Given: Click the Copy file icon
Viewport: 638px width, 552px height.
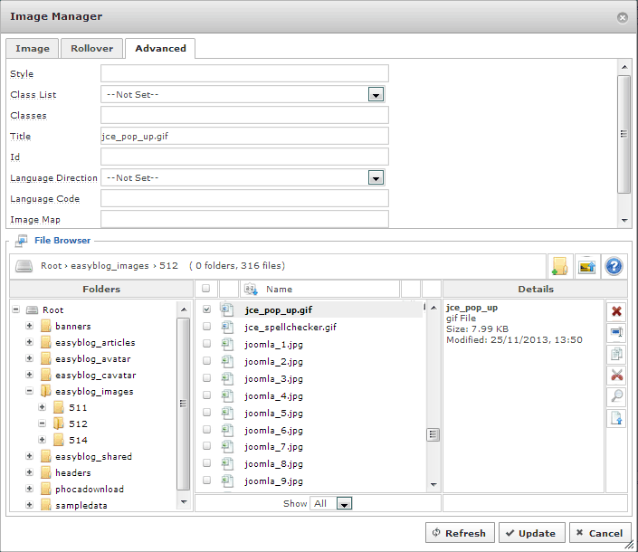Looking at the screenshot, I should (x=617, y=354).
